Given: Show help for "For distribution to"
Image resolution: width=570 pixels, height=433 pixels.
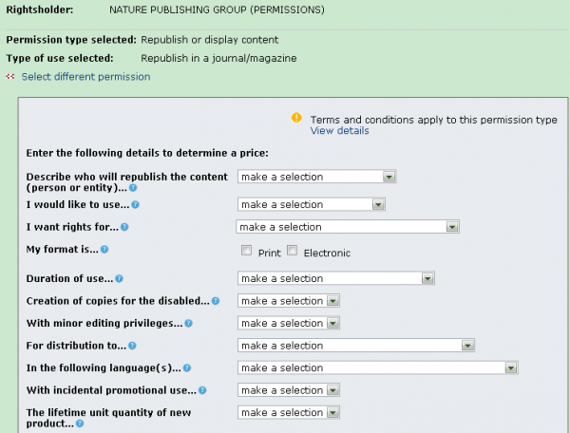Looking at the screenshot, I should (x=133, y=346).
